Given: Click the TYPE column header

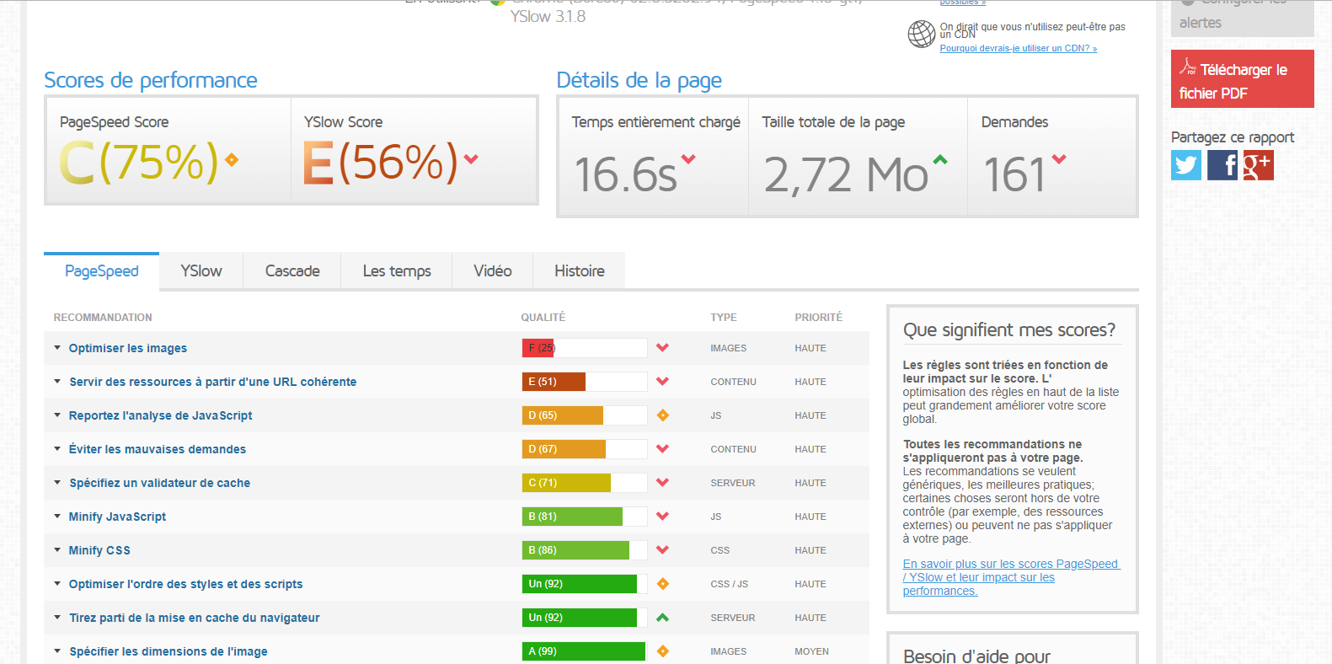Looking at the screenshot, I should pos(723,318).
